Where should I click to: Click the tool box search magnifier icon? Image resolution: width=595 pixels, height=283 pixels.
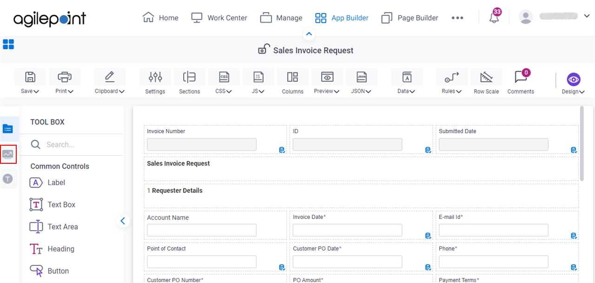click(x=36, y=144)
